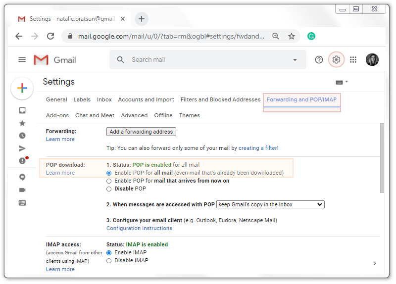Switch to the Labels settings tab

coord(82,100)
